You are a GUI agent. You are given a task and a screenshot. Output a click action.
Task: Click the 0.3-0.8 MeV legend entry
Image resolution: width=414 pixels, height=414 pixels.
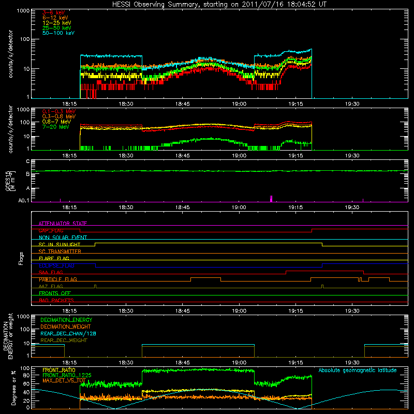tap(59, 116)
